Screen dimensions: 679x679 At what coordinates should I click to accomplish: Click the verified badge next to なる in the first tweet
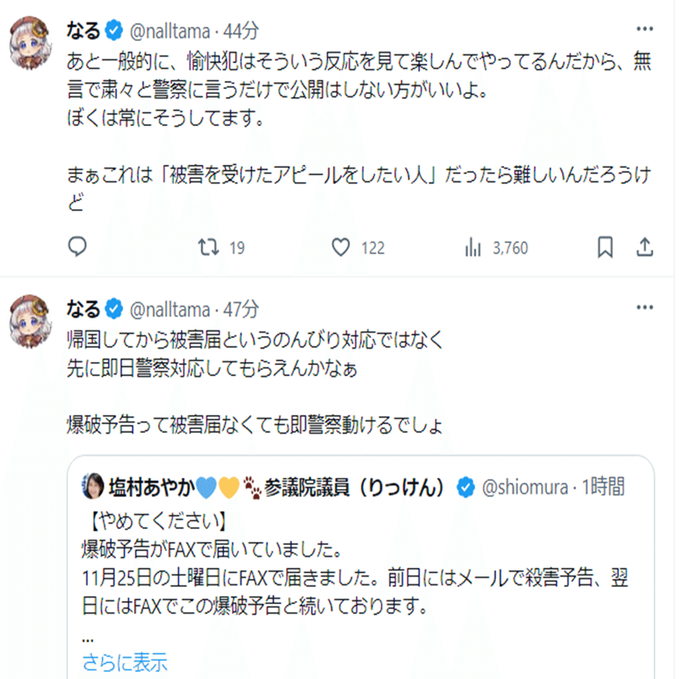[115, 32]
